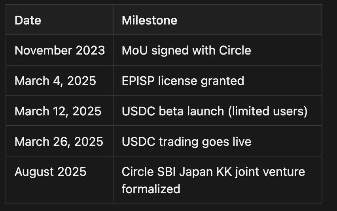337x211 pixels.
Task: Click the word "formalized"
Action: [151, 189]
